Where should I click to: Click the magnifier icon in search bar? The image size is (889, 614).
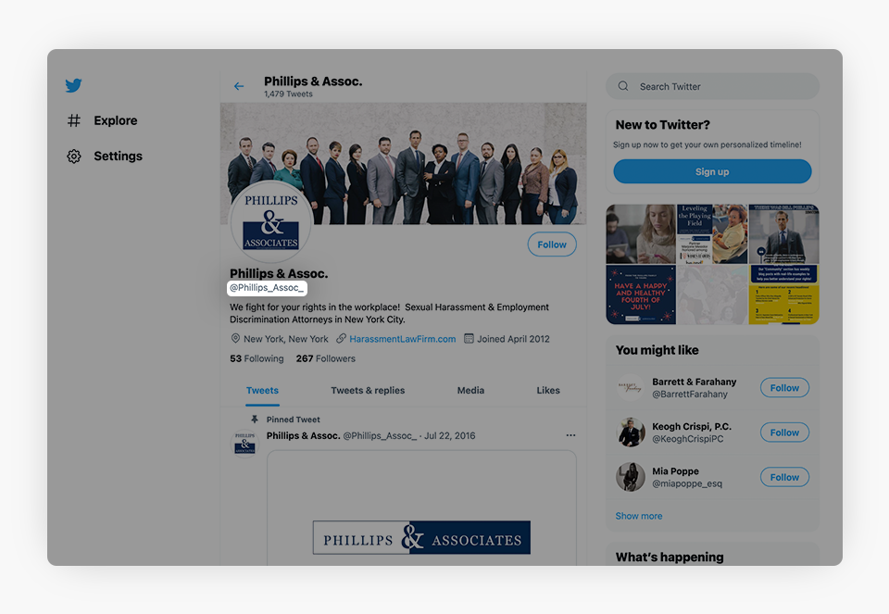pyautogui.click(x=623, y=86)
